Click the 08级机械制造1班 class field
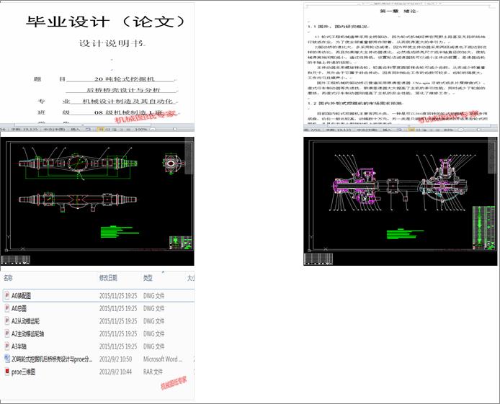Screen dimensions: 500x404 [x=129, y=112]
